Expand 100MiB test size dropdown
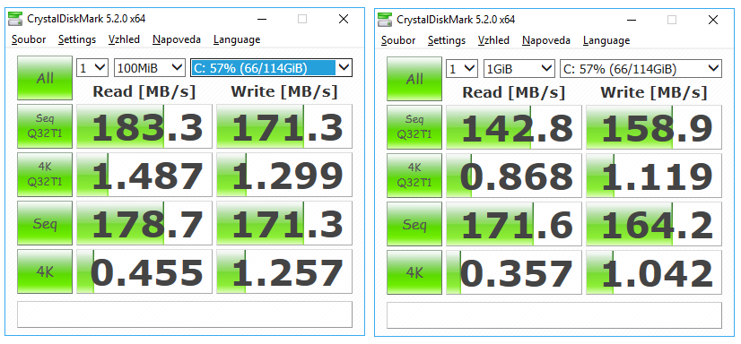741x344 pixels. pyautogui.click(x=149, y=68)
